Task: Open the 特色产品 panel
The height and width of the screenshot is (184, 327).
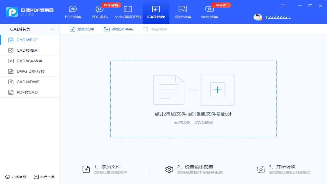Action: pyautogui.click(x=44, y=177)
